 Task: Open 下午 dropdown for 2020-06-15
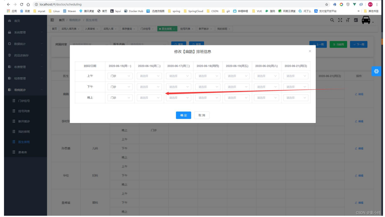[x=120, y=87]
